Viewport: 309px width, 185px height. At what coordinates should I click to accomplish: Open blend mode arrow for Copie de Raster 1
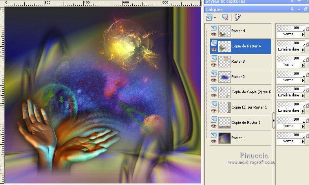point(303,126)
